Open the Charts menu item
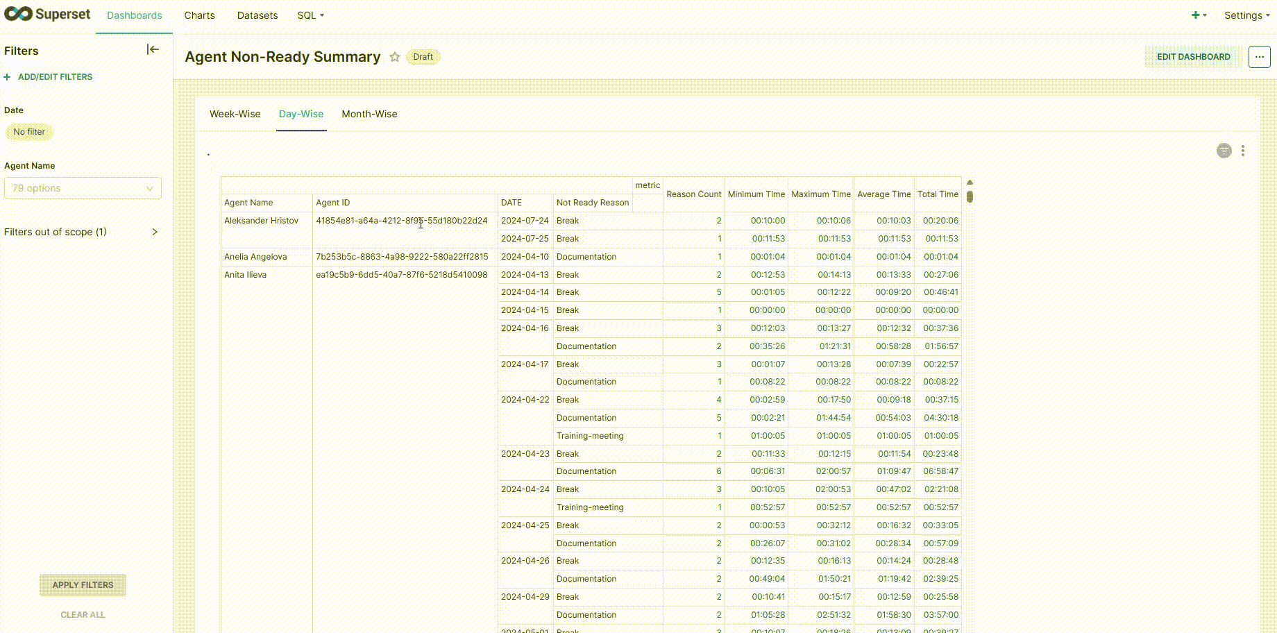The image size is (1277, 633). (x=199, y=15)
